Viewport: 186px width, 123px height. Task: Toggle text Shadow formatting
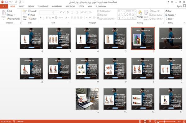click(x=50, y=18)
